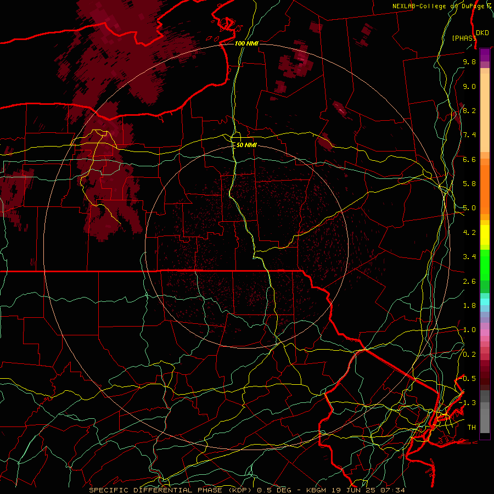Click the 2.6 legend value
Screen dimensions: 494x494
click(x=469, y=282)
